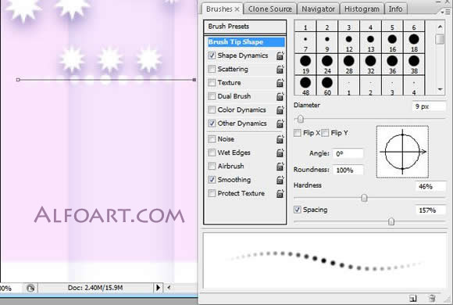
Task: Click the Spacing value field showing 157%
Action: click(430, 210)
